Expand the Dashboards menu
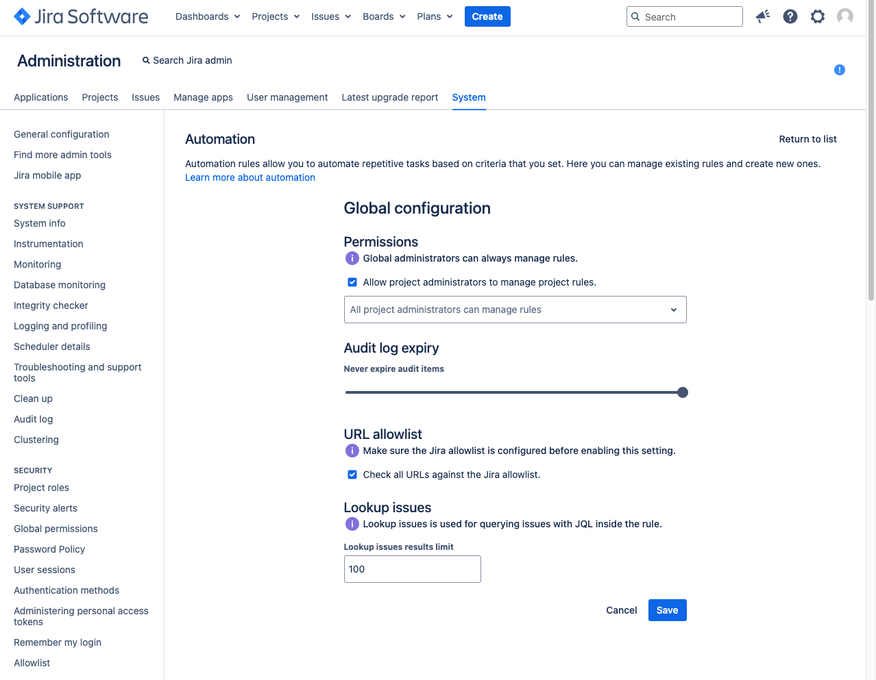This screenshot has width=876, height=680. pyautogui.click(x=208, y=16)
